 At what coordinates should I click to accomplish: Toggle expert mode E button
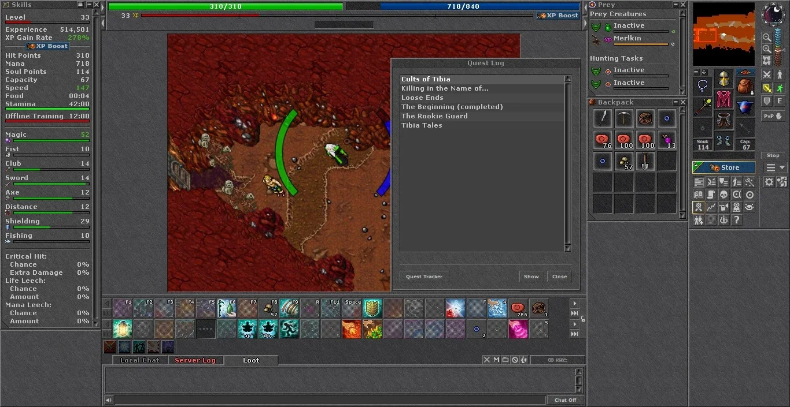point(780,101)
